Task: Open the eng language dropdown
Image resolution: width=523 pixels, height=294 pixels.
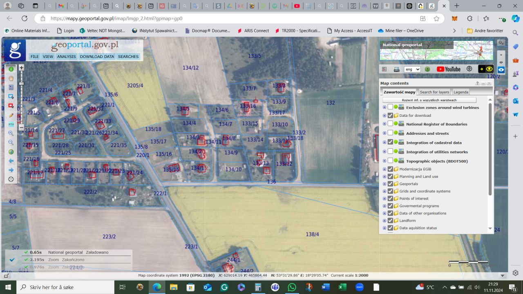Action: coord(412,69)
